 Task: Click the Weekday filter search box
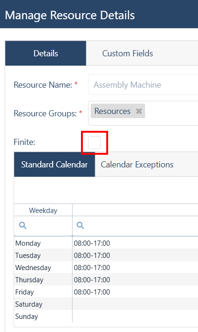43,226
